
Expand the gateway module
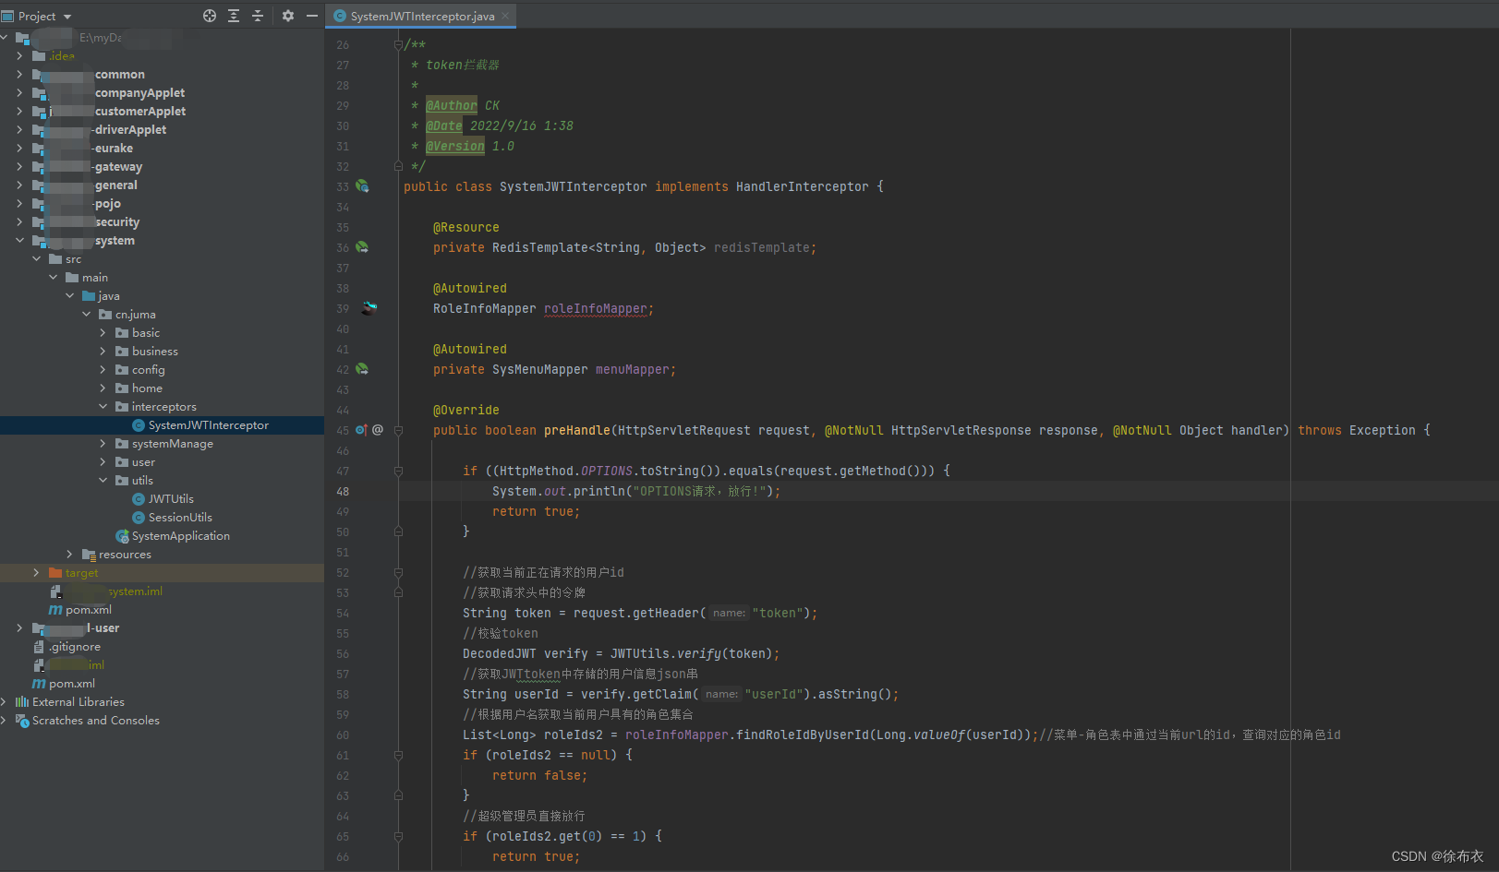19,166
